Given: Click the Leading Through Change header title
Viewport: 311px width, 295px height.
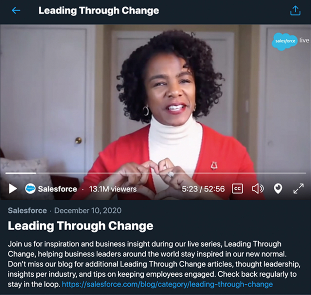Looking at the screenshot, I should [x=99, y=10].
